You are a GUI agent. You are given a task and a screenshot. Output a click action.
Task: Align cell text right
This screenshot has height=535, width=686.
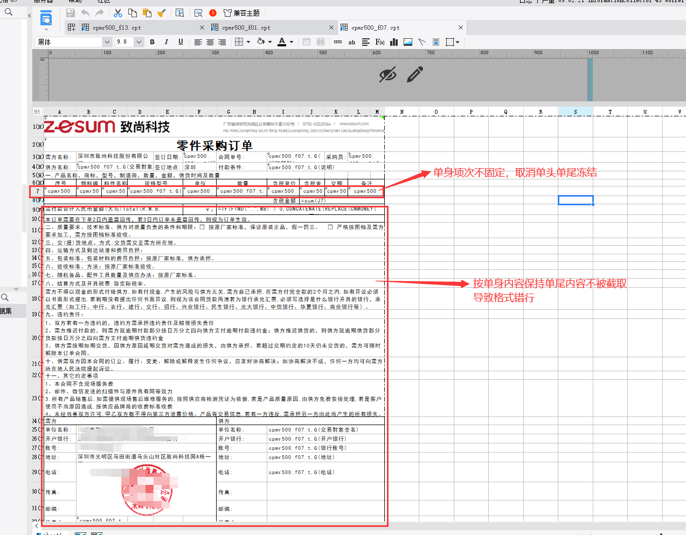(x=222, y=42)
